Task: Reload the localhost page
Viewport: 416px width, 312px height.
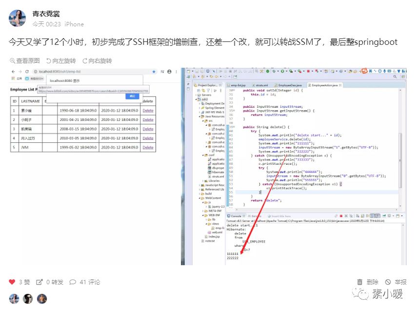Action: [27, 72]
